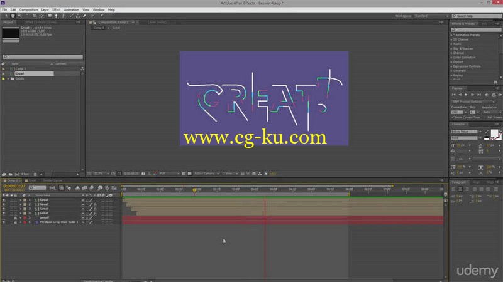Screen dimensions: 503x282
Task: Select the Eraser tool
Action: [85, 16]
